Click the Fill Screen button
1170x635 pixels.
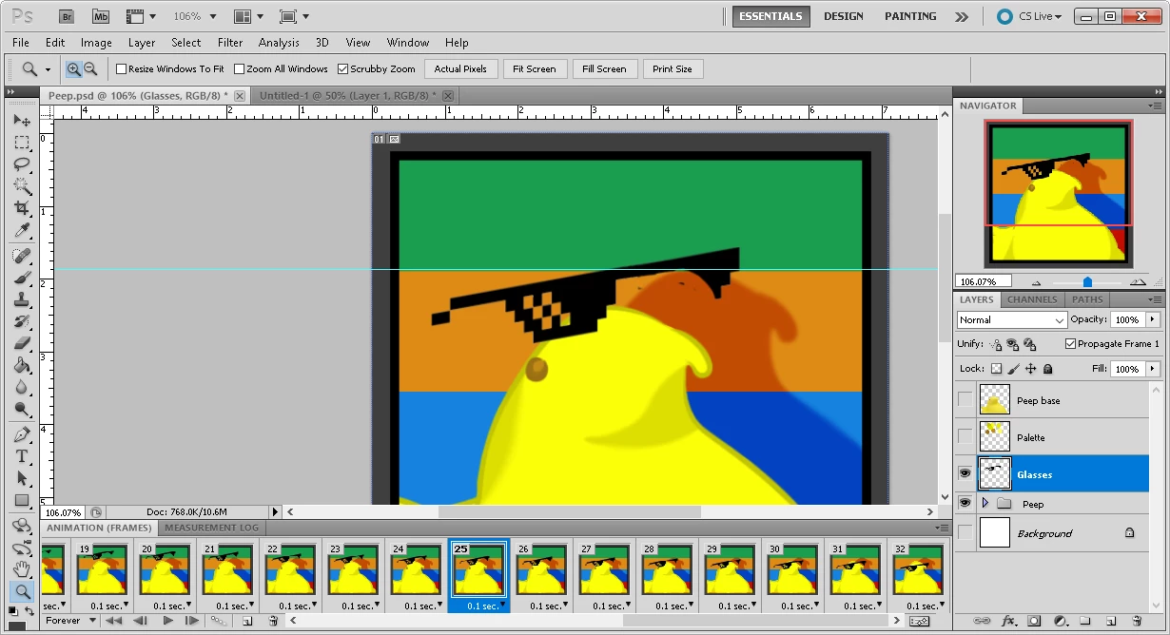pyautogui.click(x=604, y=69)
